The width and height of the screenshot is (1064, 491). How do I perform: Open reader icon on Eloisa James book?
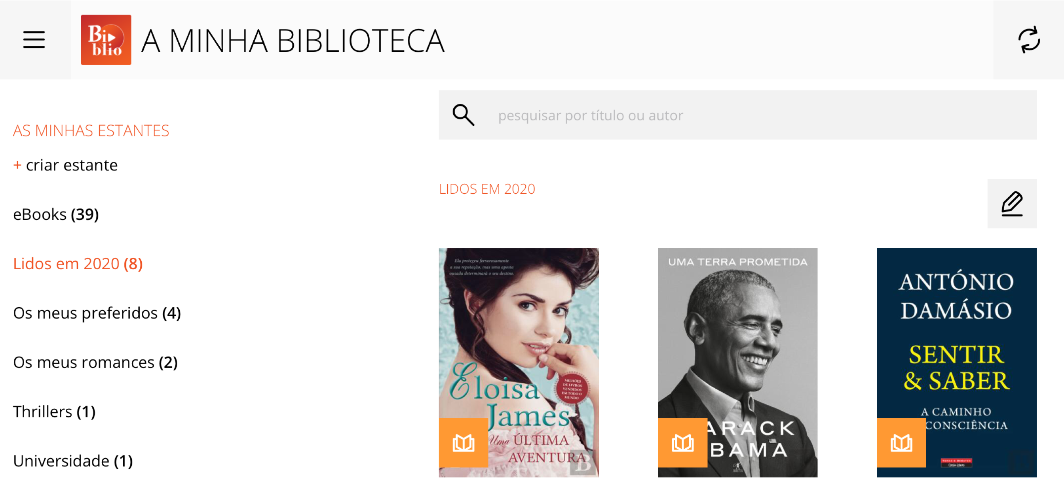(x=463, y=442)
